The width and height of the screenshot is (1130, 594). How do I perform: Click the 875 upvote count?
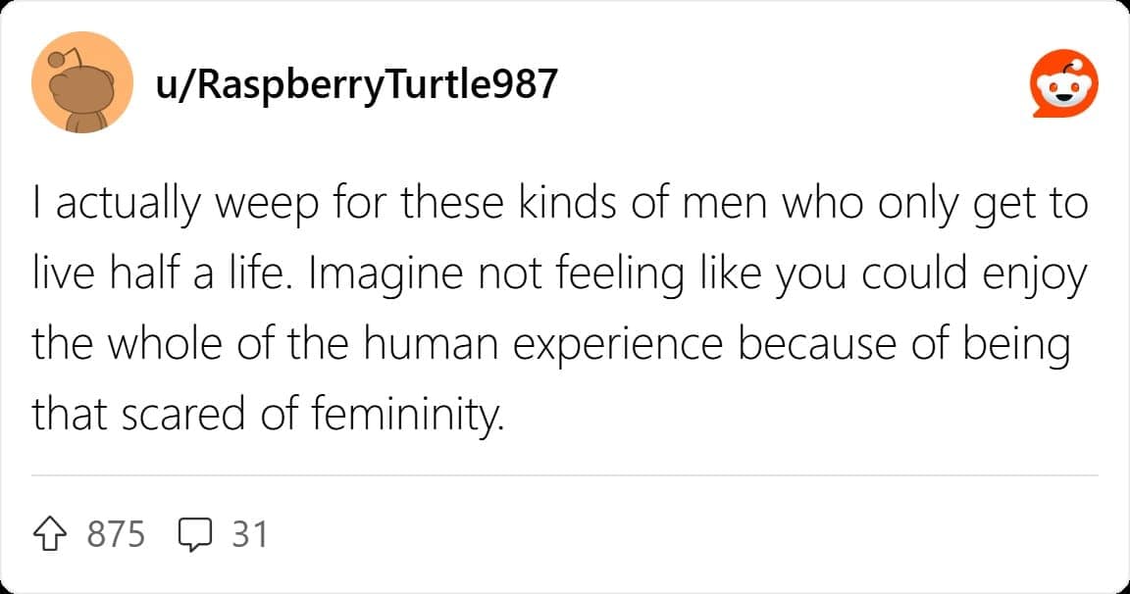[x=116, y=534]
